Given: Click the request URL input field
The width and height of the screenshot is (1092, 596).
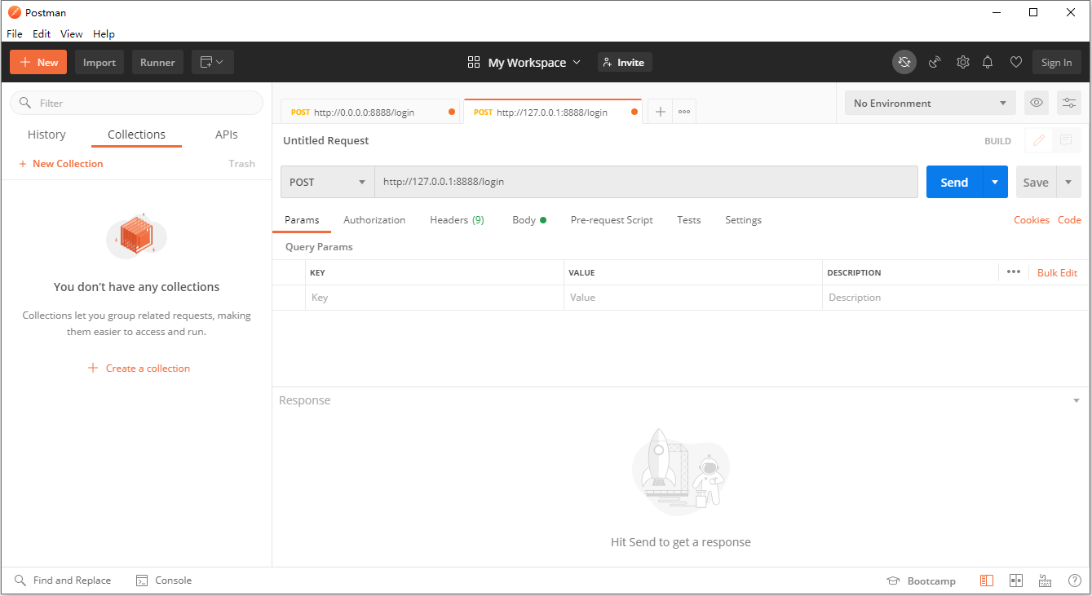Looking at the screenshot, I should pos(646,182).
